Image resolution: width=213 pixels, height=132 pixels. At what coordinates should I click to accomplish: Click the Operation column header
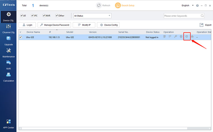point(168,32)
